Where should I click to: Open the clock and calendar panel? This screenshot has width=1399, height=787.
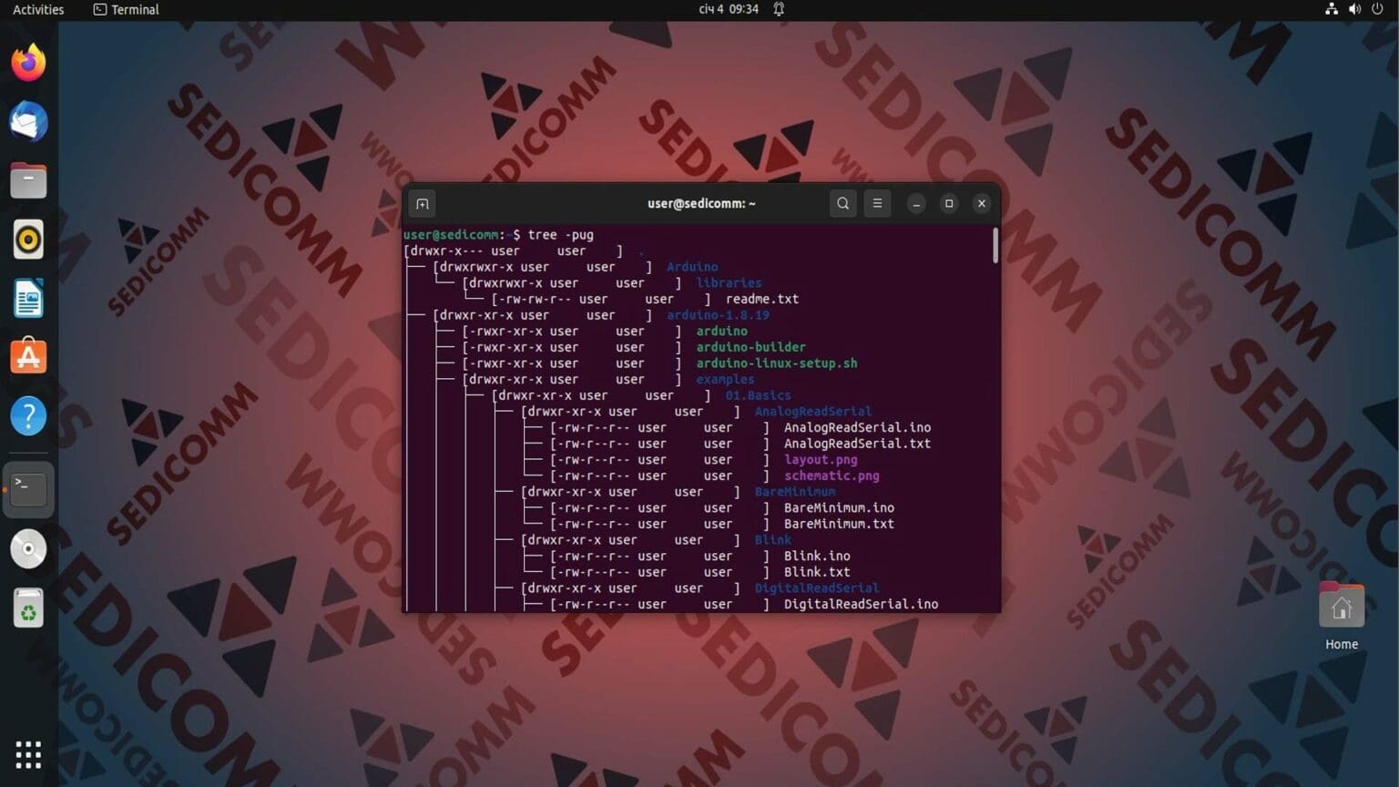pyautogui.click(x=729, y=9)
